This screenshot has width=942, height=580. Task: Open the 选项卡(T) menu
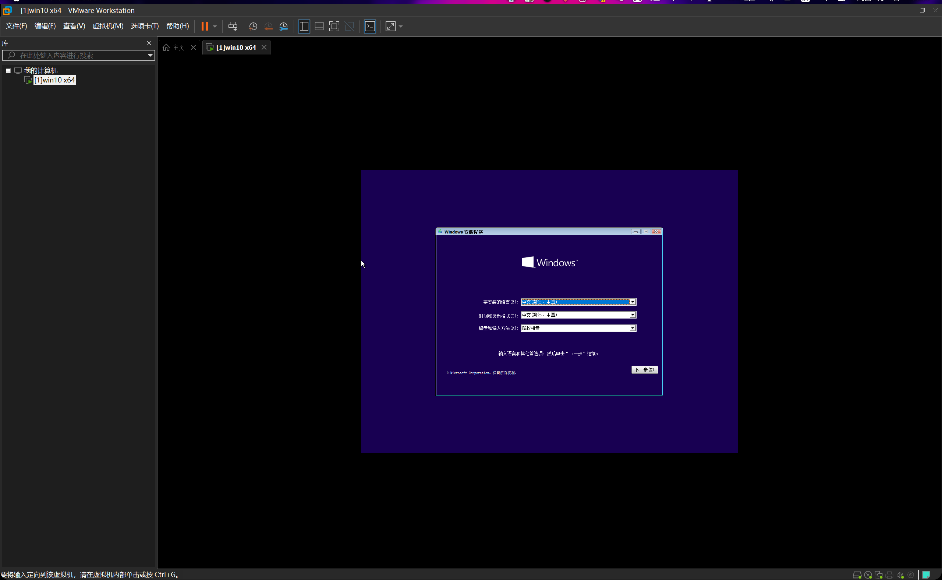(145, 26)
